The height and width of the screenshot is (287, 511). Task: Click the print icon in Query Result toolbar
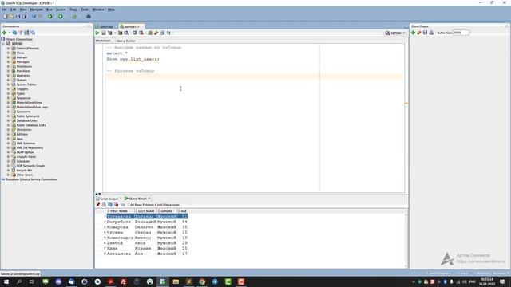[104, 205]
